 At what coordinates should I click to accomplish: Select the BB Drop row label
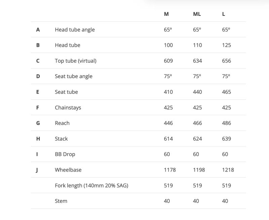pos(65,154)
